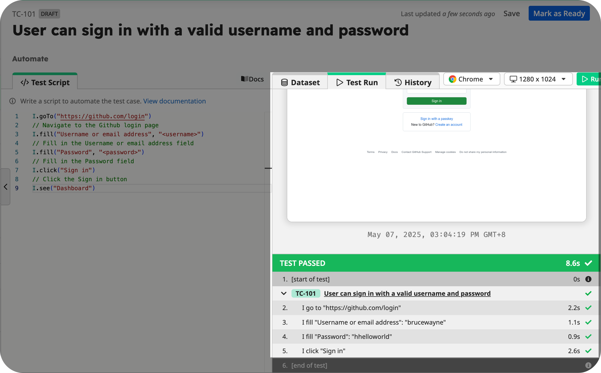Click Terms link in preview footer
The image size is (601, 373).
(x=370, y=152)
